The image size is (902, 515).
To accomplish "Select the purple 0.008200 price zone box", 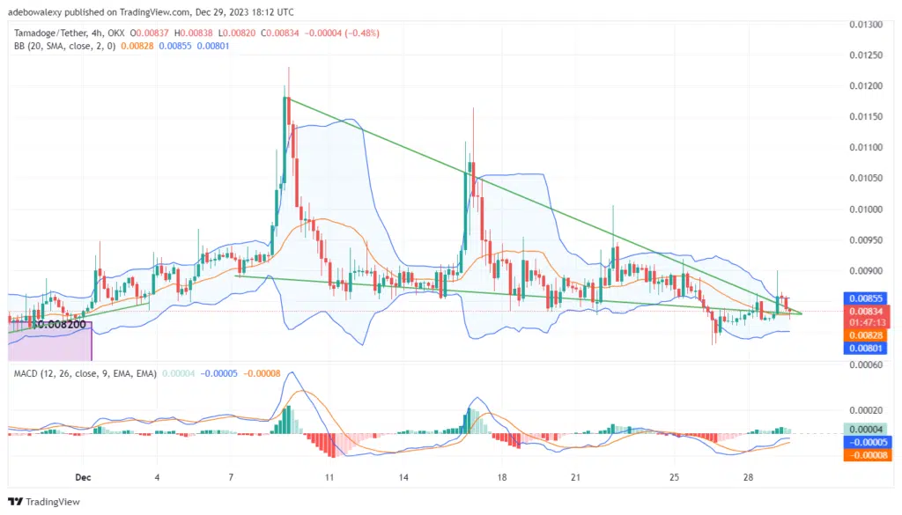I will tap(49, 340).
